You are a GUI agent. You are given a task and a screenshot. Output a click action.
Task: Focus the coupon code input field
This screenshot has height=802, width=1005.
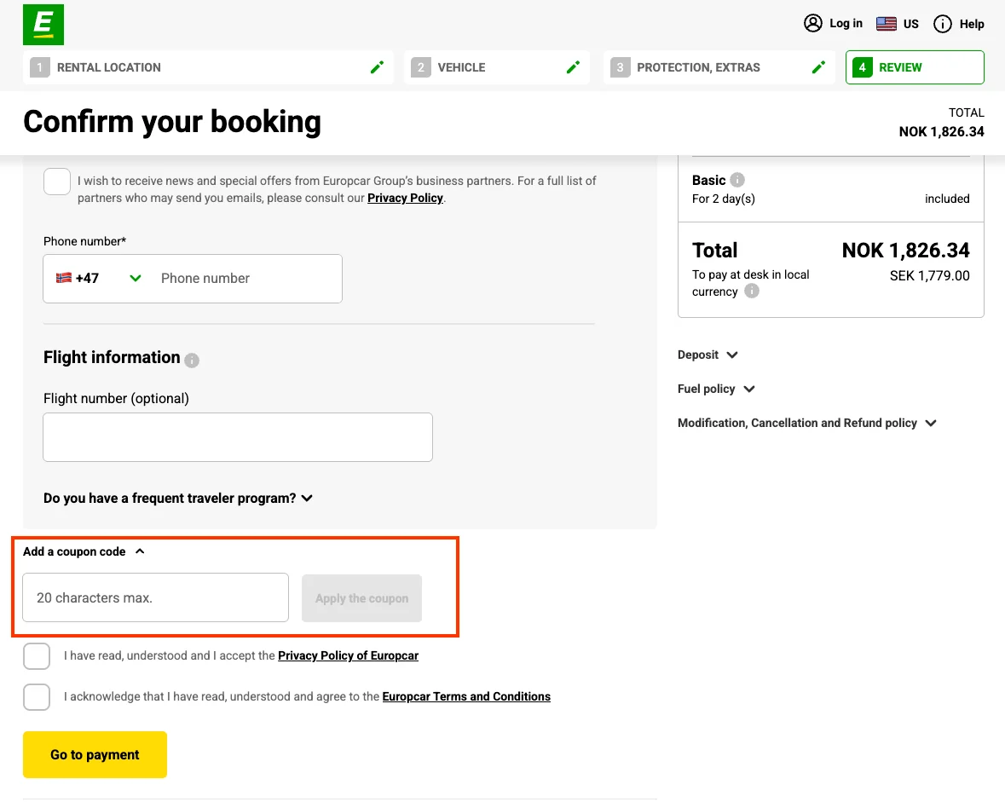pyautogui.click(x=156, y=597)
